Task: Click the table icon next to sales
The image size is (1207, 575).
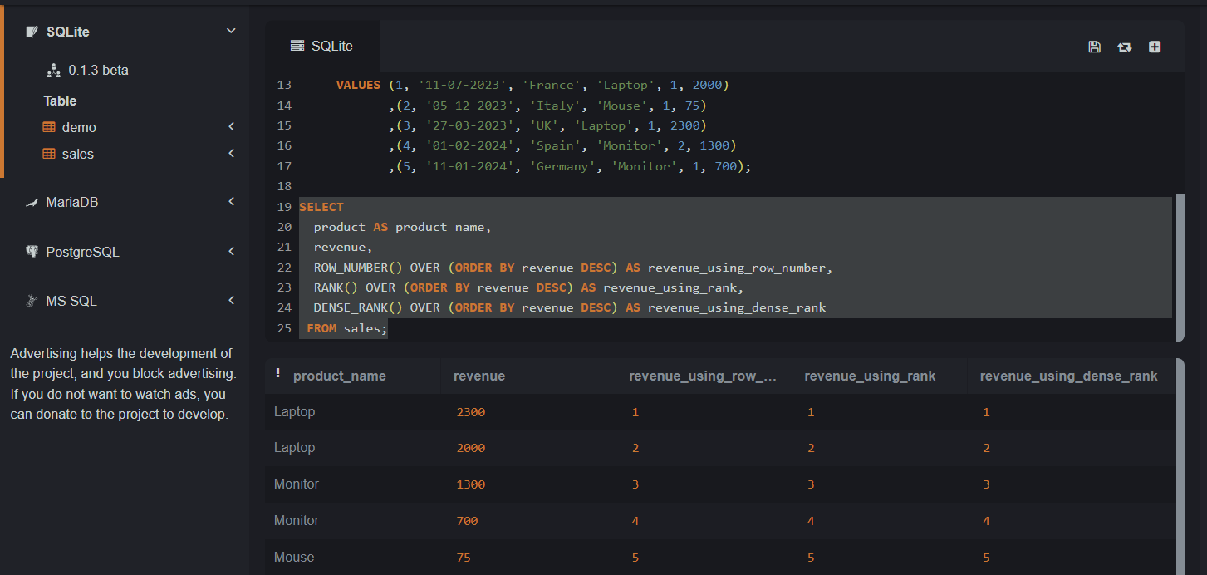Action: coord(49,154)
